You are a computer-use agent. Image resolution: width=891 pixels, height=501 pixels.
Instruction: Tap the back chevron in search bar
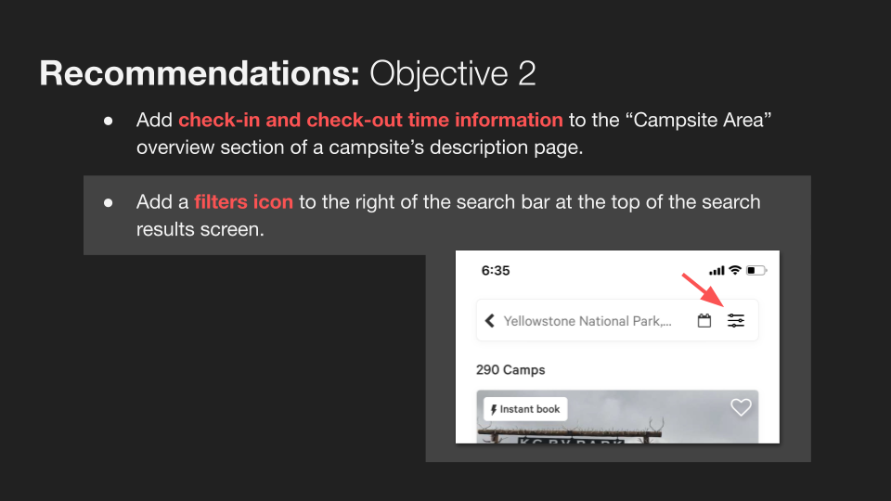click(490, 321)
